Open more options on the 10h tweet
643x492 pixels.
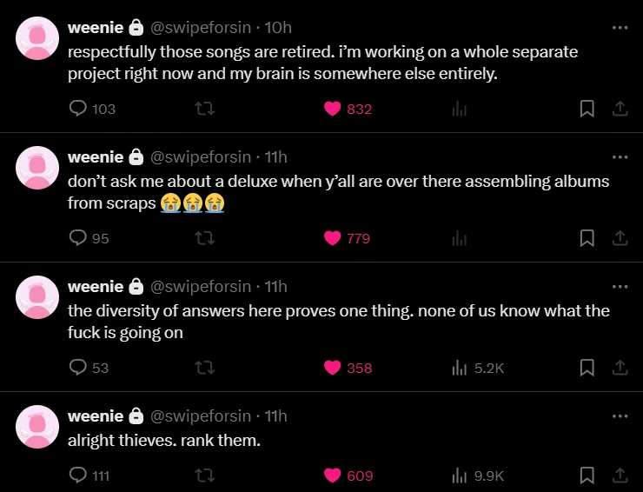[620, 28]
